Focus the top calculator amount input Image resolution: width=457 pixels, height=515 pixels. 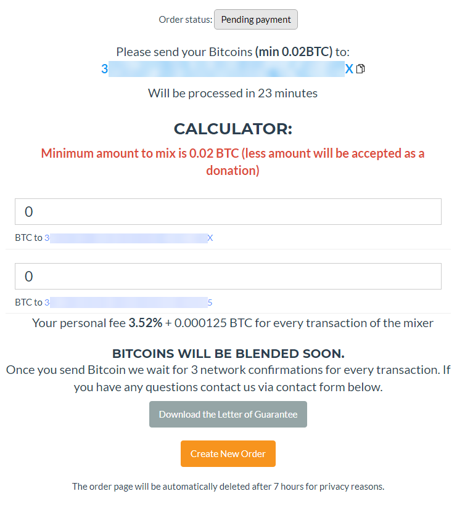[x=228, y=211]
